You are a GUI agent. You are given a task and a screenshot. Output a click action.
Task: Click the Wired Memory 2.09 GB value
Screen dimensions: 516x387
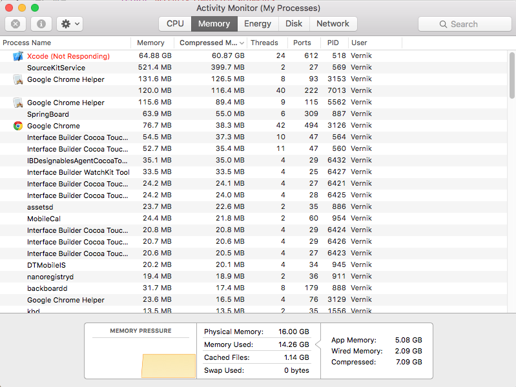coord(408,351)
